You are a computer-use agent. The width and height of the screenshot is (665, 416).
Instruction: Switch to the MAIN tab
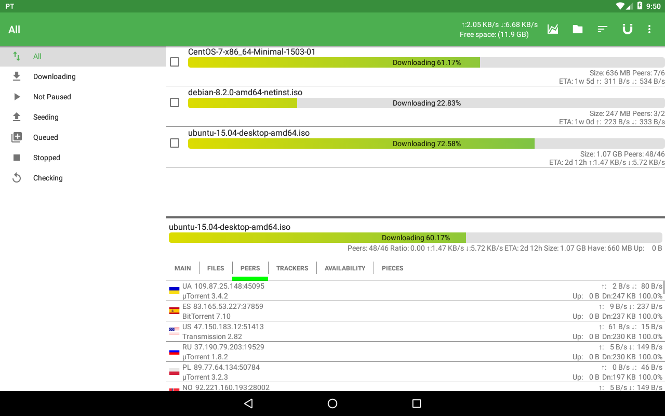click(182, 268)
